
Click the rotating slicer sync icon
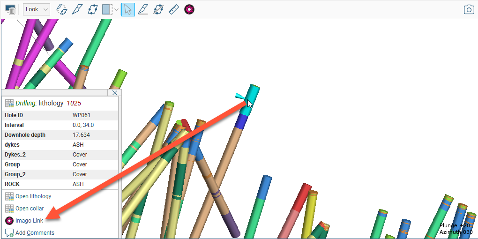[x=62, y=9]
